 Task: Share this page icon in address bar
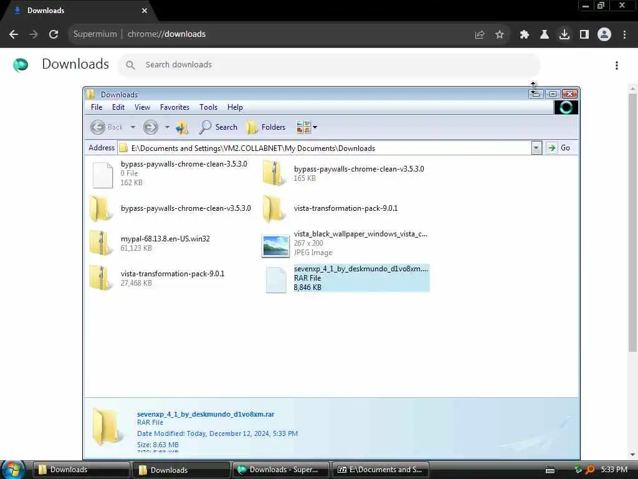click(480, 35)
